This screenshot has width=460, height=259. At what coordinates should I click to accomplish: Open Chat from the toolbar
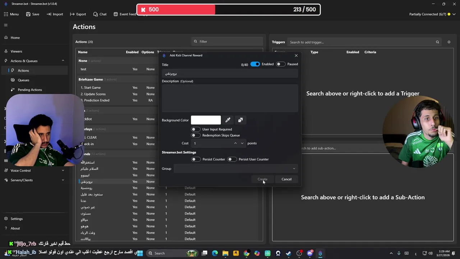click(x=100, y=14)
